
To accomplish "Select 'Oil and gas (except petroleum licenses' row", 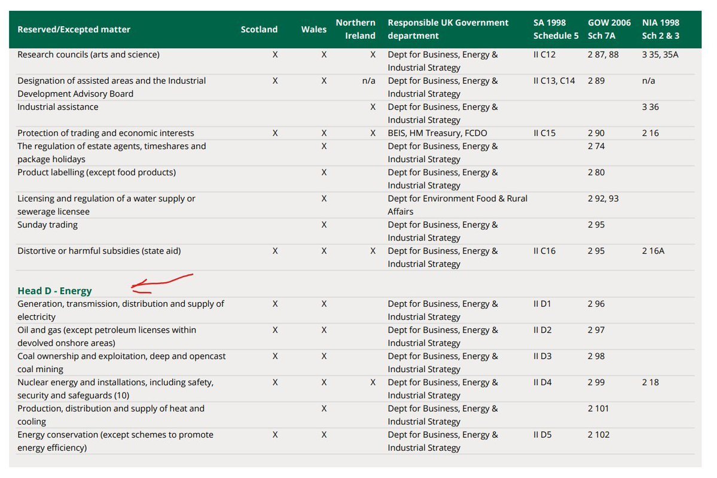I will (x=106, y=336).
